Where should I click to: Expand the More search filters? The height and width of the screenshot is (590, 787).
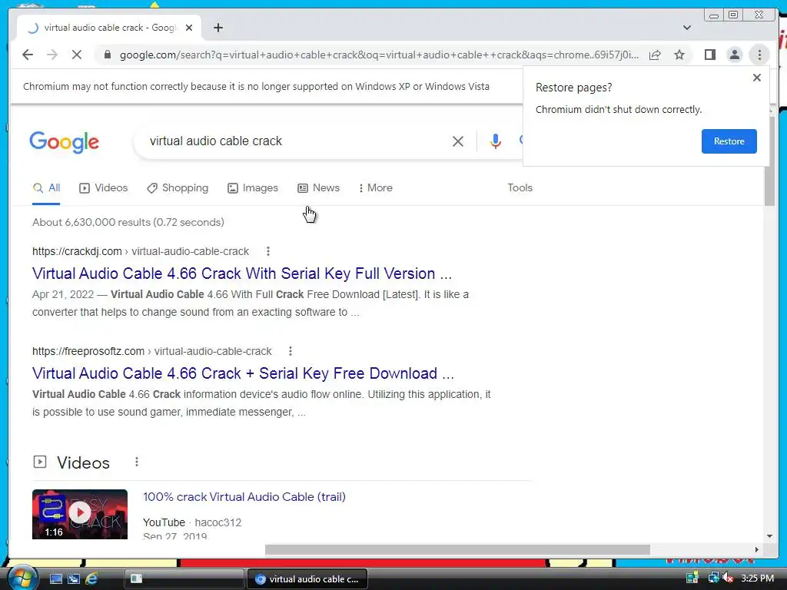375,188
